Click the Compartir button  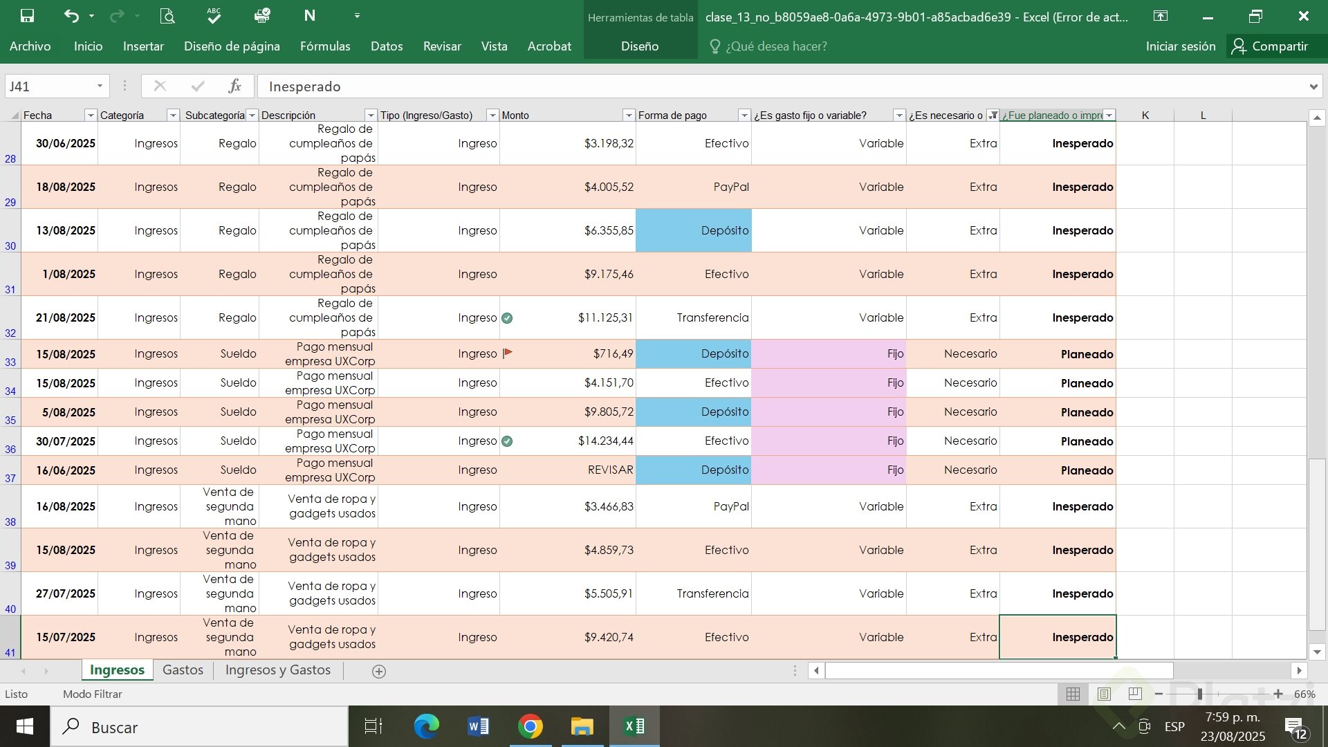click(1270, 46)
